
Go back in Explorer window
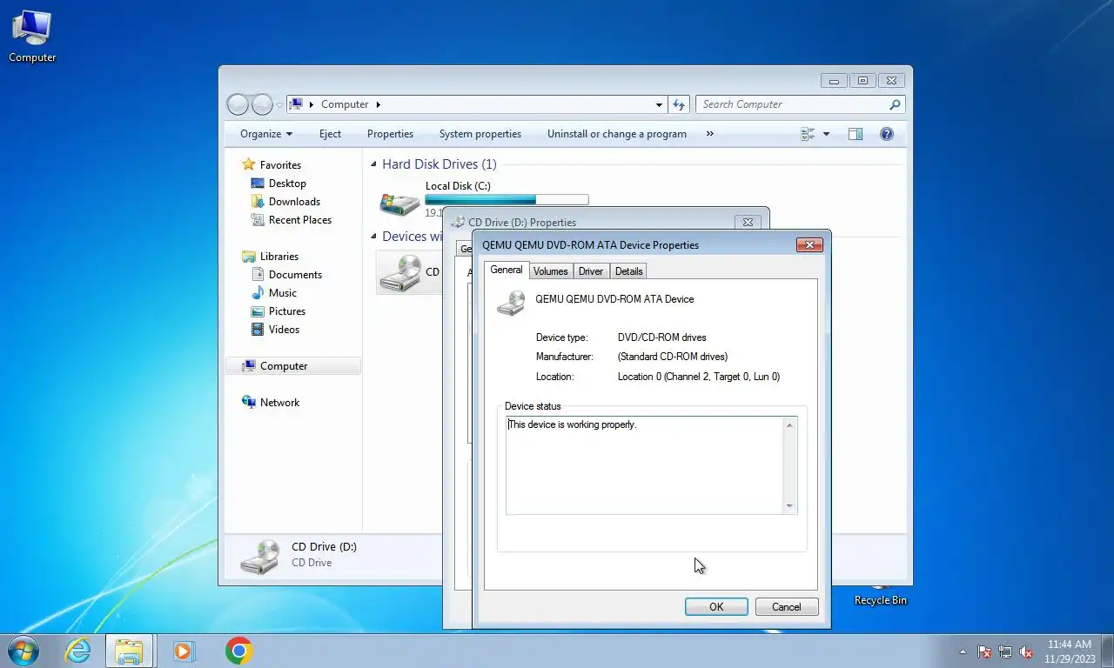(238, 104)
